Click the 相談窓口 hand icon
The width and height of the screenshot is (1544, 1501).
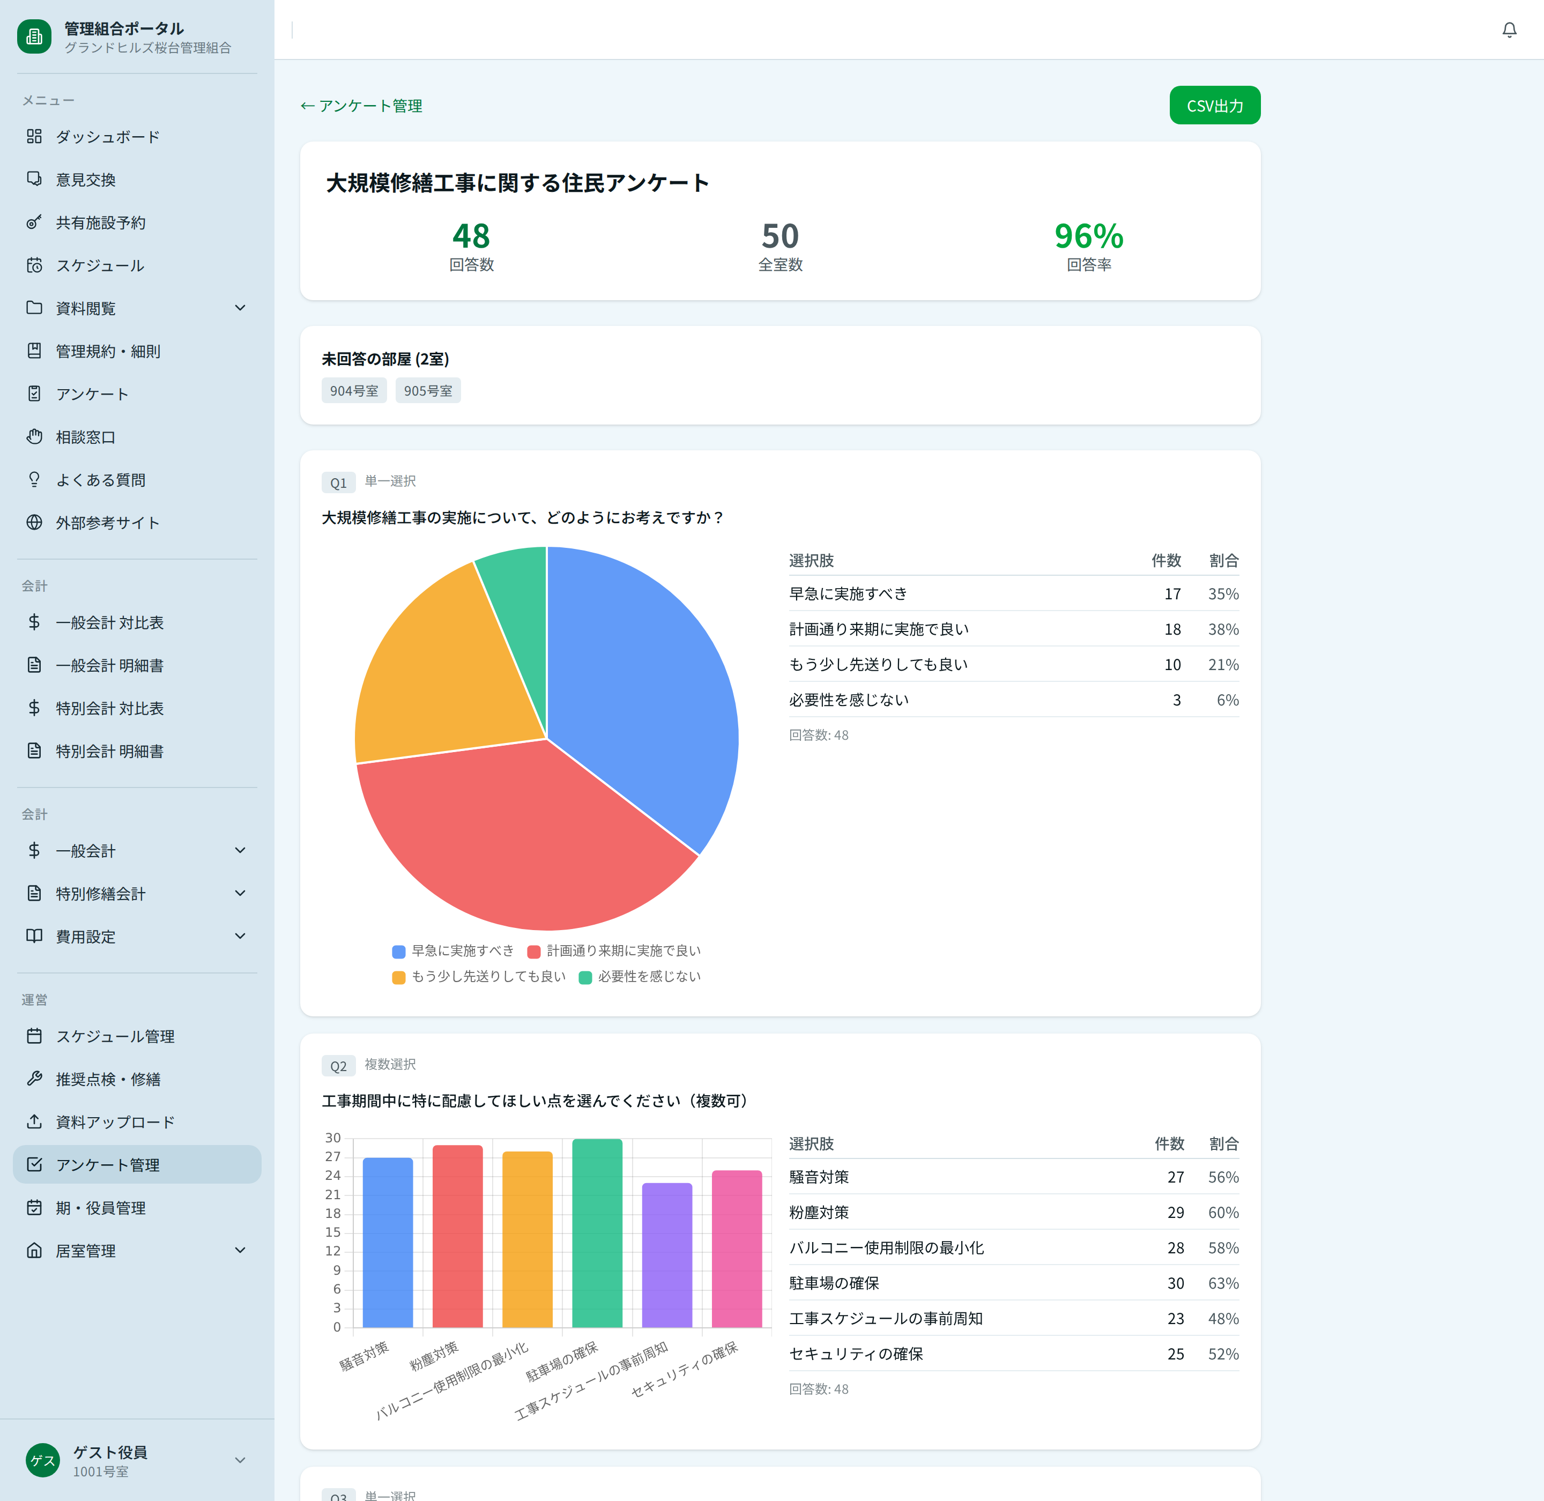point(34,437)
